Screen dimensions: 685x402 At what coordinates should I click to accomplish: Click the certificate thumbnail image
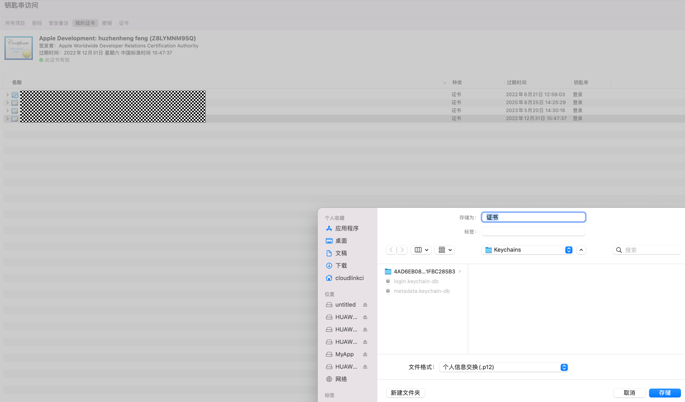pos(19,48)
